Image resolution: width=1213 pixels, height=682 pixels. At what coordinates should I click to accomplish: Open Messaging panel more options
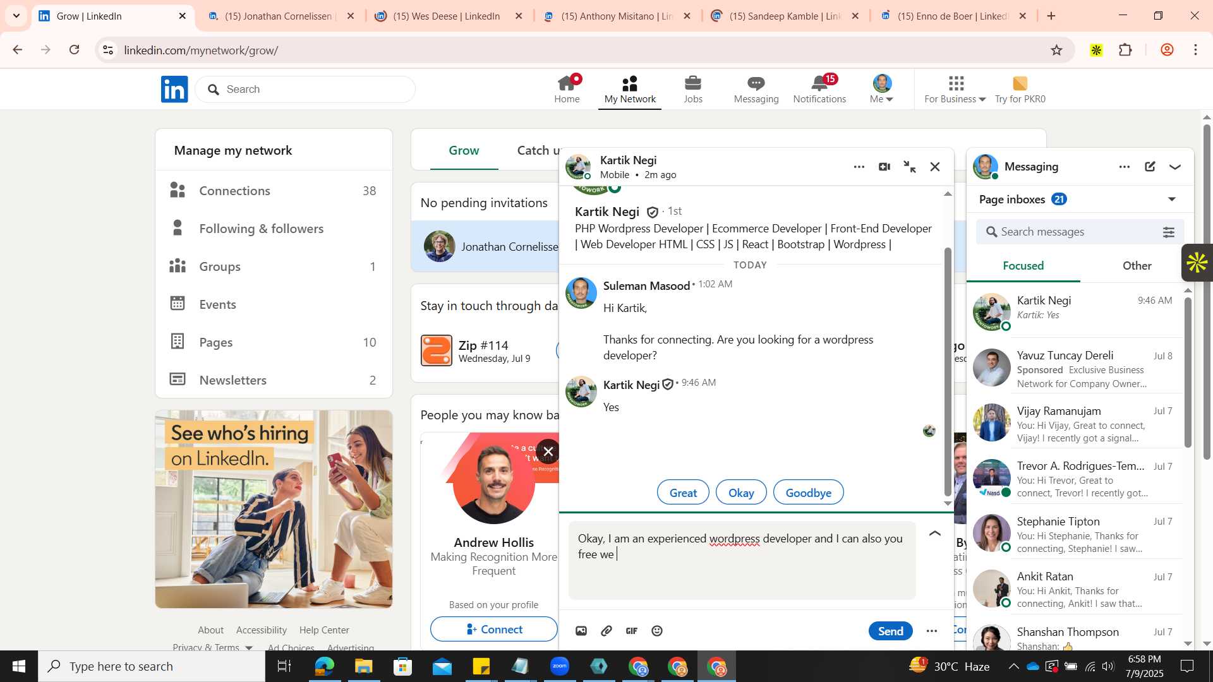click(1125, 167)
